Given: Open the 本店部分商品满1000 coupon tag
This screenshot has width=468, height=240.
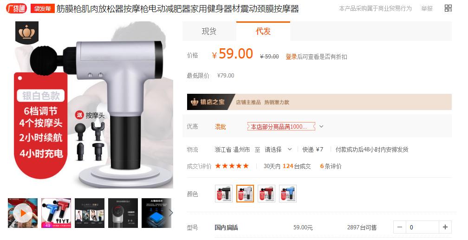Looking at the screenshot, I should coord(281,127).
